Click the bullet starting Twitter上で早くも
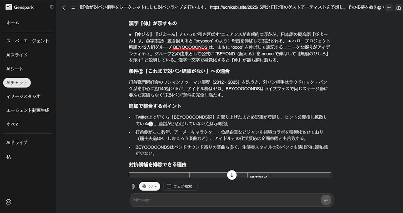 click(x=231, y=120)
